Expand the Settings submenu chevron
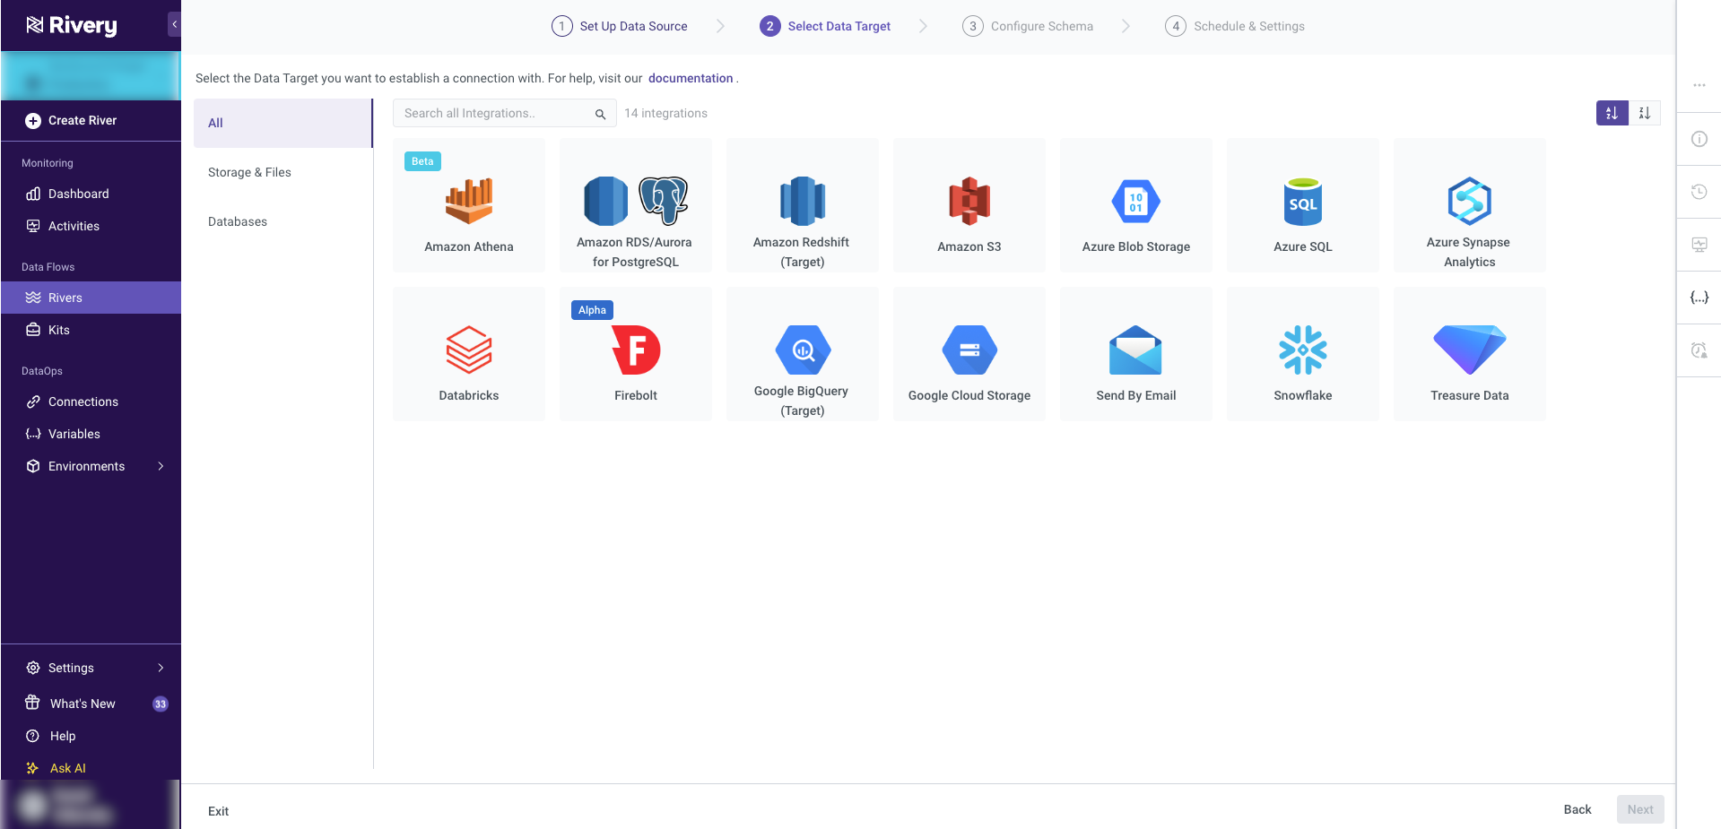 click(x=161, y=668)
